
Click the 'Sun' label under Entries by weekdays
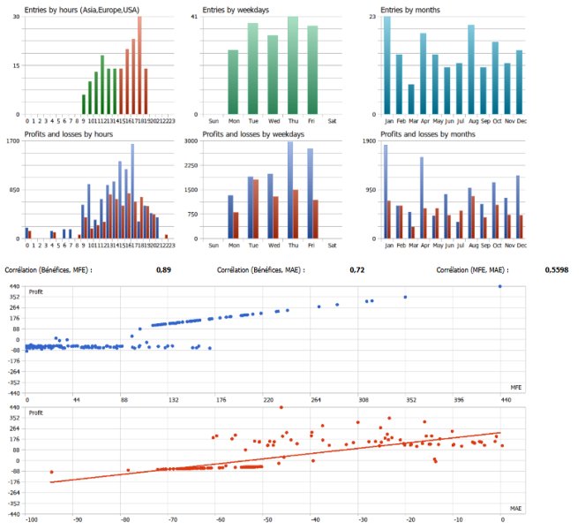(x=214, y=121)
